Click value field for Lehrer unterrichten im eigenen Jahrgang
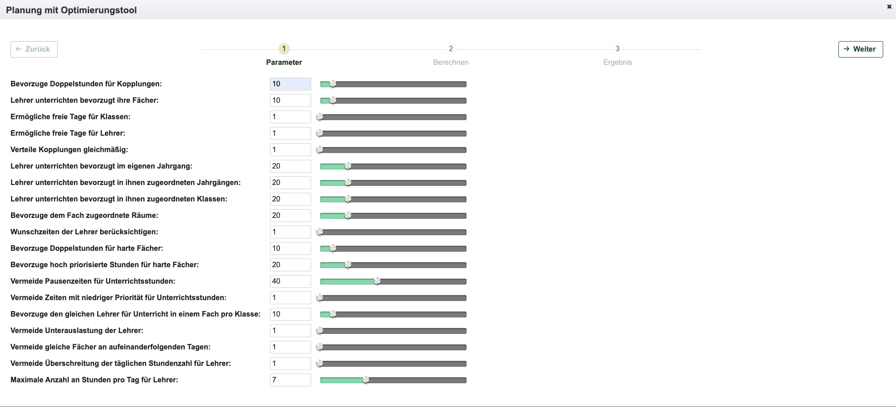 click(x=290, y=166)
